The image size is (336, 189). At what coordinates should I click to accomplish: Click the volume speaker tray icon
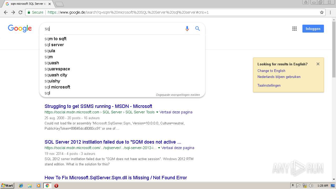(x=311, y=186)
